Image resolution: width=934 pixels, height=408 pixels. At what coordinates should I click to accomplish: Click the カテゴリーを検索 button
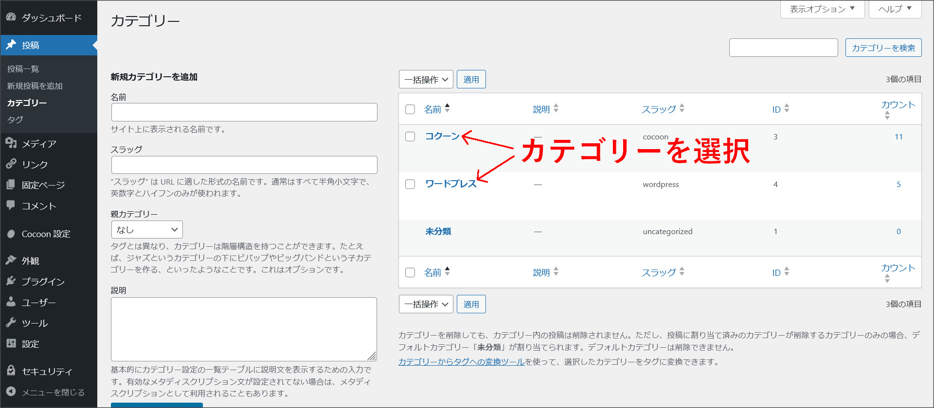(883, 48)
